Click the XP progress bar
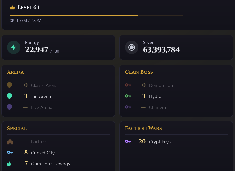Image resolution: width=235 pixels, height=171 pixels. pyautogui.click(x=96, y=16)
